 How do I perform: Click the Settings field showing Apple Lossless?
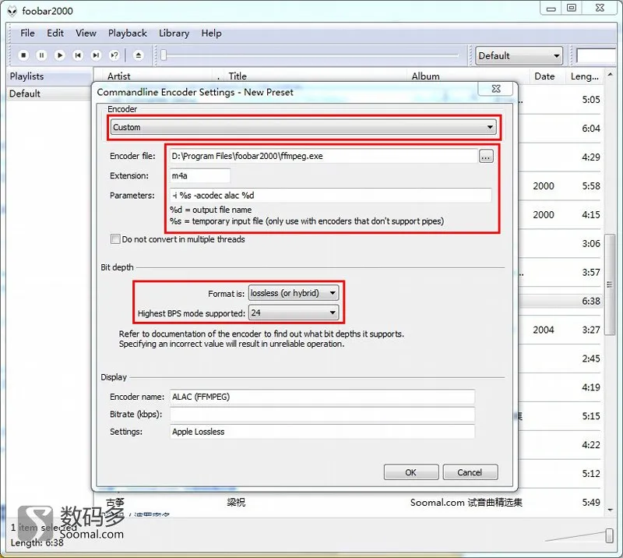[322, 432]
